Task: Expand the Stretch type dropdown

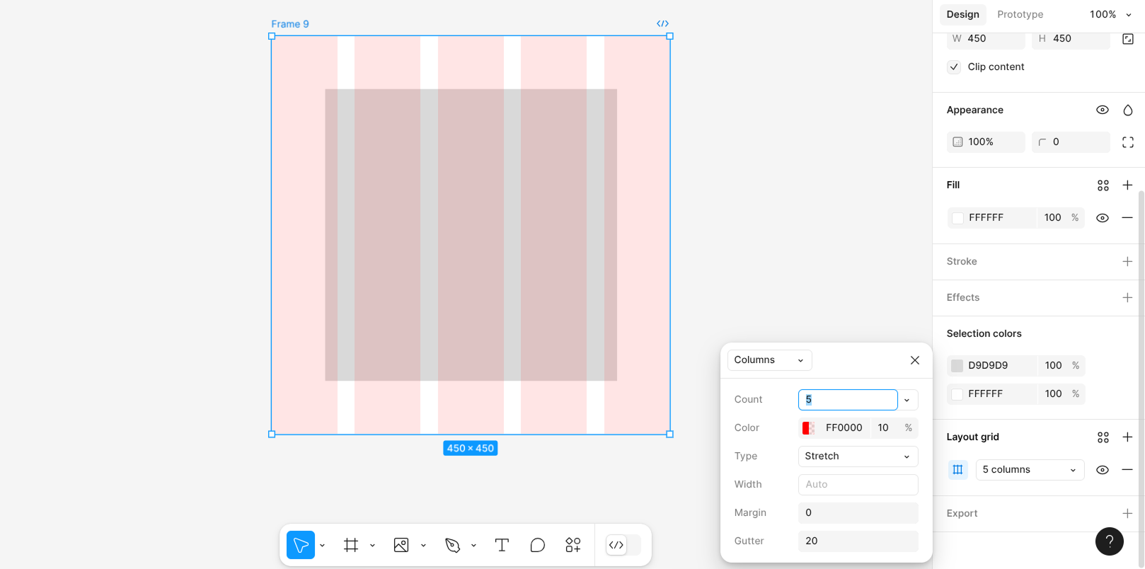Action: pos(858,456)
